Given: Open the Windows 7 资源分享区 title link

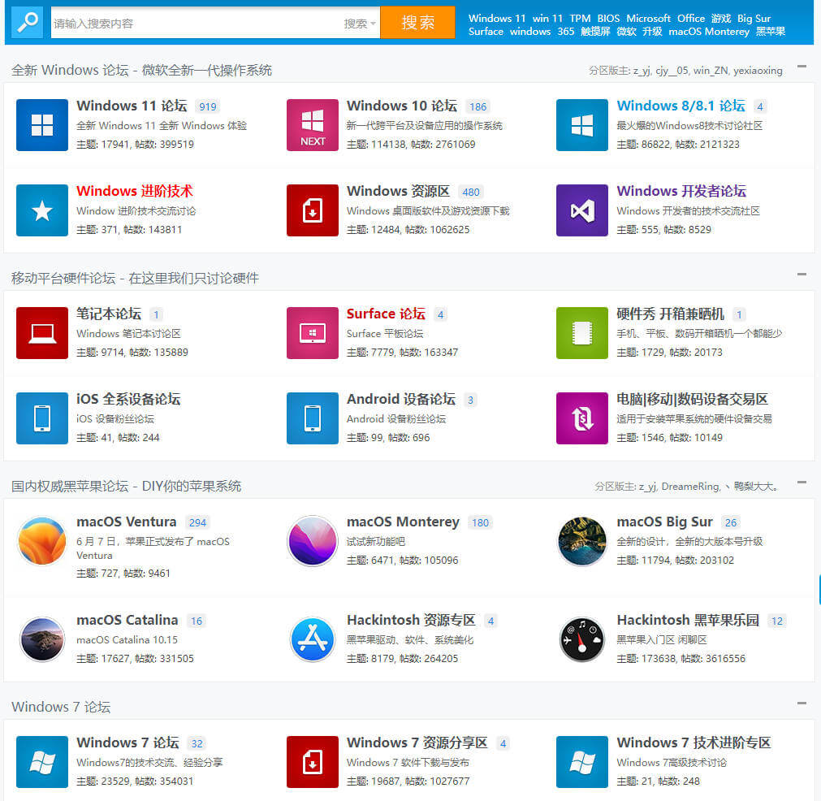Looking at the screenshot, I should click(x=417, y=743).
